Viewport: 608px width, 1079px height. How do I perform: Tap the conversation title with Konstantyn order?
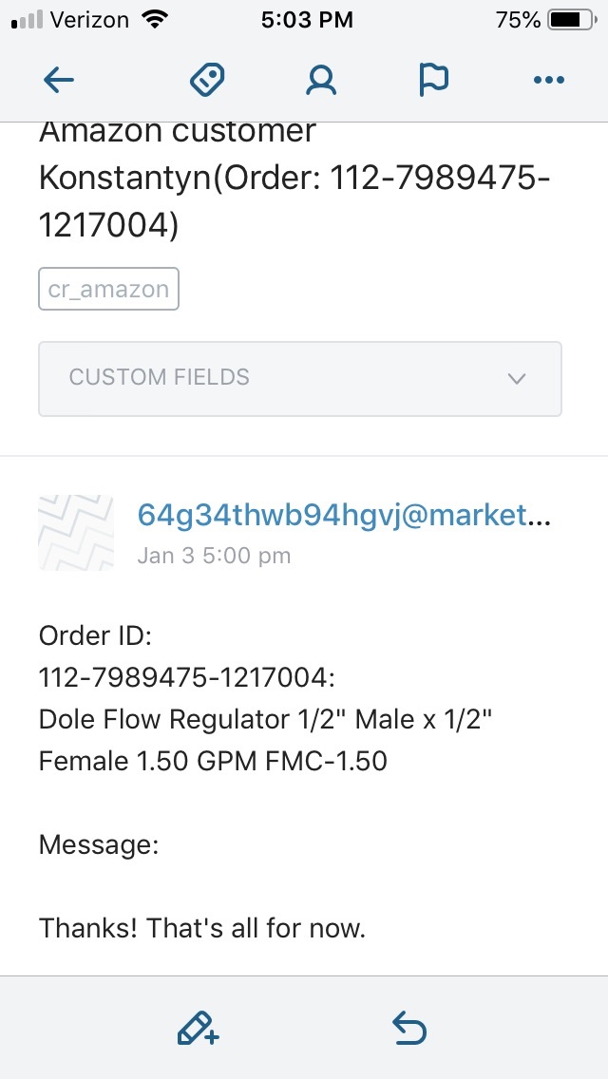coord(294,180)
